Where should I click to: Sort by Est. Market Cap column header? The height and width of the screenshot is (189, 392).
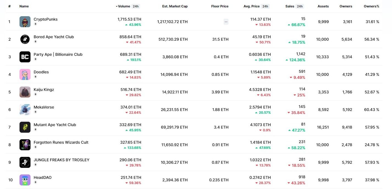[175, 6]
